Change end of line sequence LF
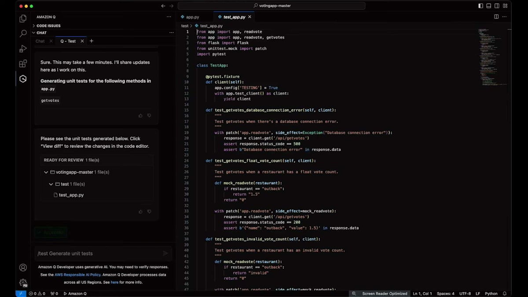 477,293
